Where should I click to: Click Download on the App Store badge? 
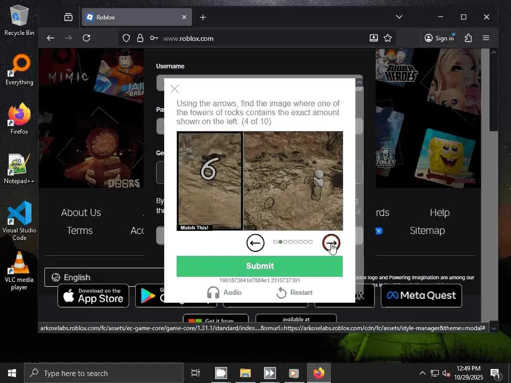point(93,296)
